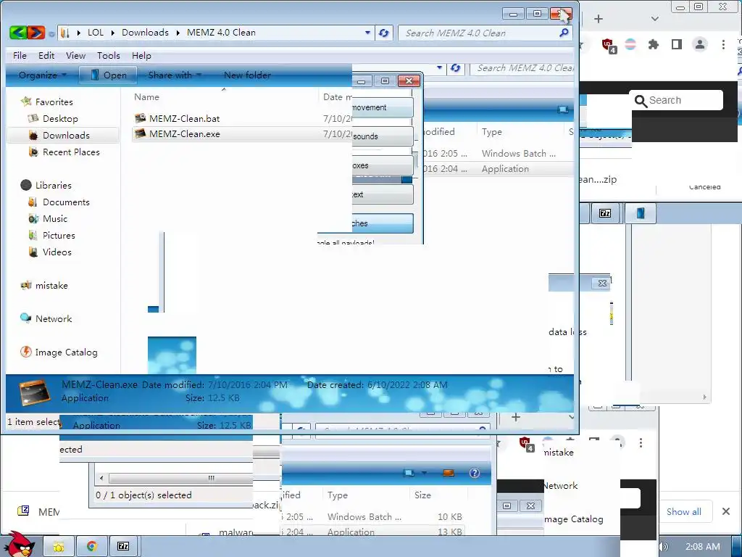Open the recent pages dropdown arrow
Screen dimensions: 742x557
(x=51, y=33)
